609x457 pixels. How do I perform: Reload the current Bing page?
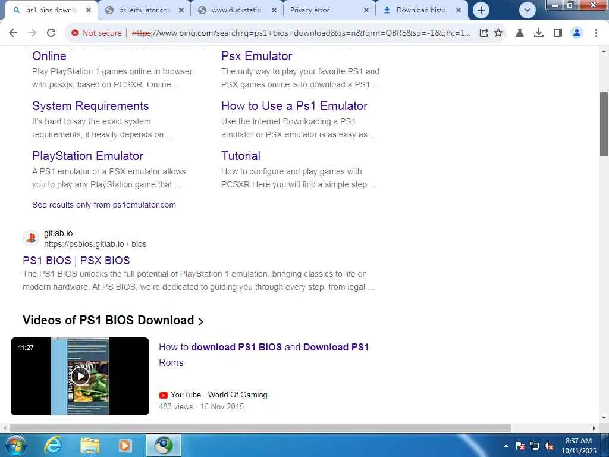51,33
